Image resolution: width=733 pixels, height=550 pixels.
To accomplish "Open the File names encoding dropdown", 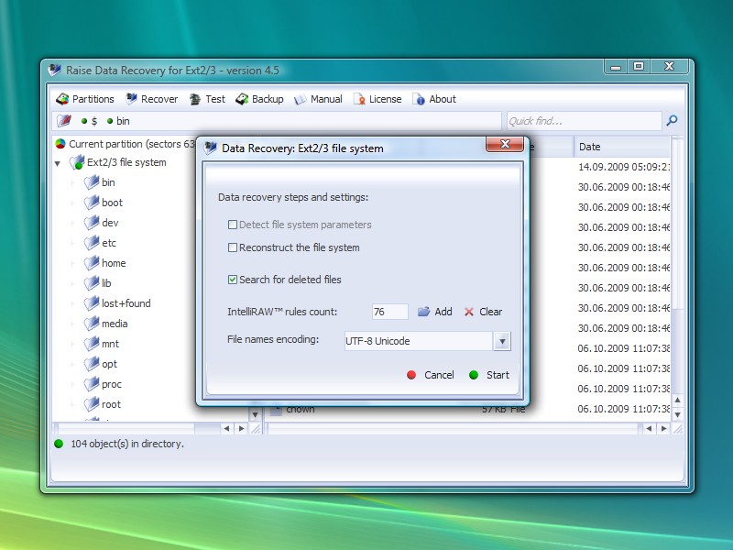I will [x=501, y=341].
